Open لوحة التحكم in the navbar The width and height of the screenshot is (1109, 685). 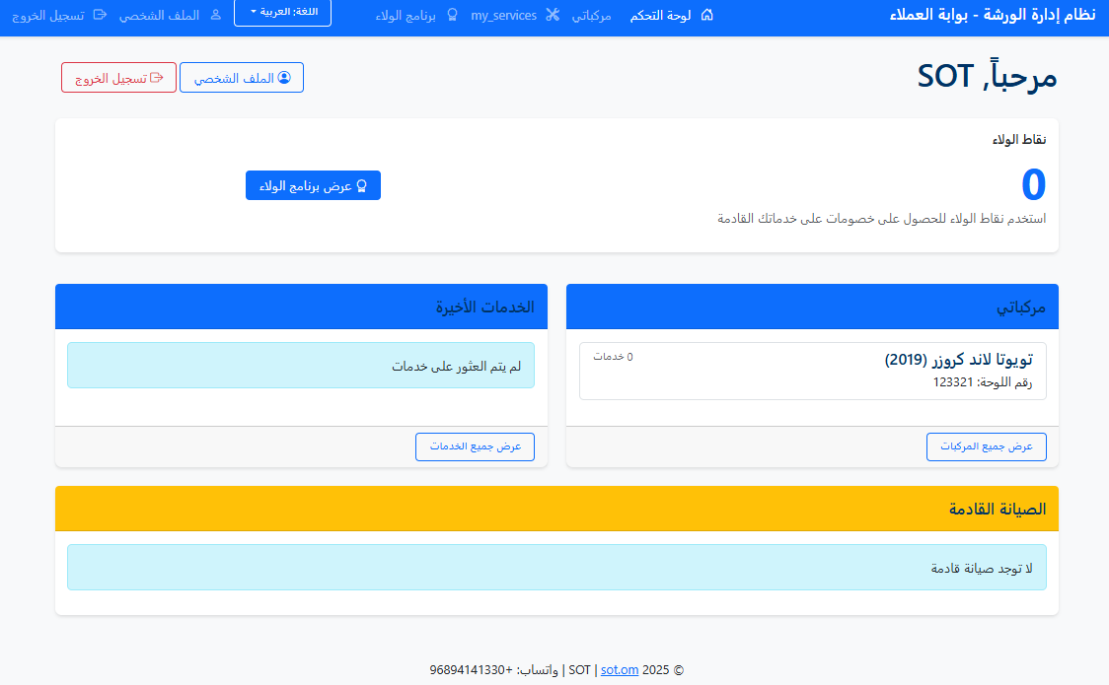660,15
